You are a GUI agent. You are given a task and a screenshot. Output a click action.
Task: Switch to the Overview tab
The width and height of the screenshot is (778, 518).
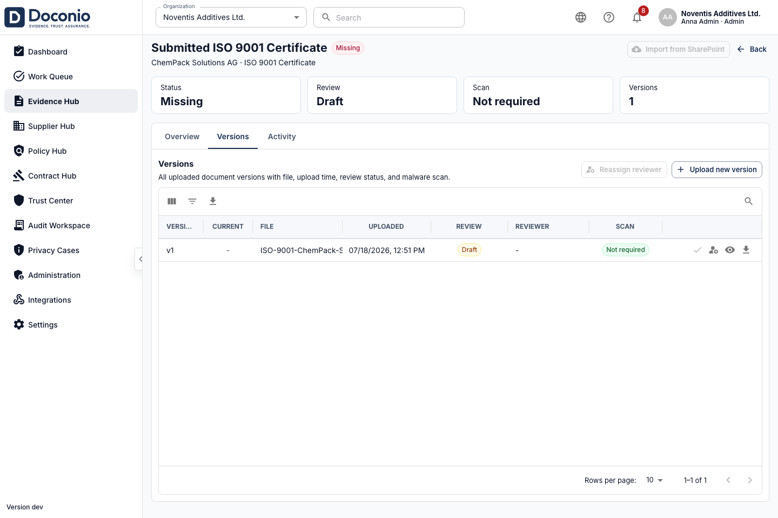click(x=182, y=137)
